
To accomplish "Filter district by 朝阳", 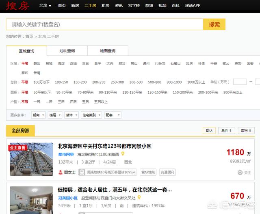I will (x=37, y=63).
